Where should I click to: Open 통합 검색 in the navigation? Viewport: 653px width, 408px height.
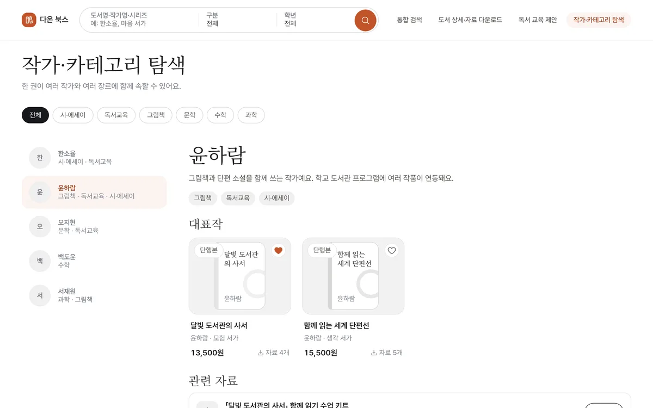409,20
